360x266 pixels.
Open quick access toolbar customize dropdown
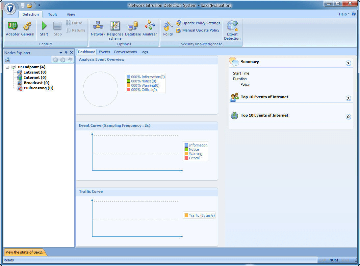[39, 5]
